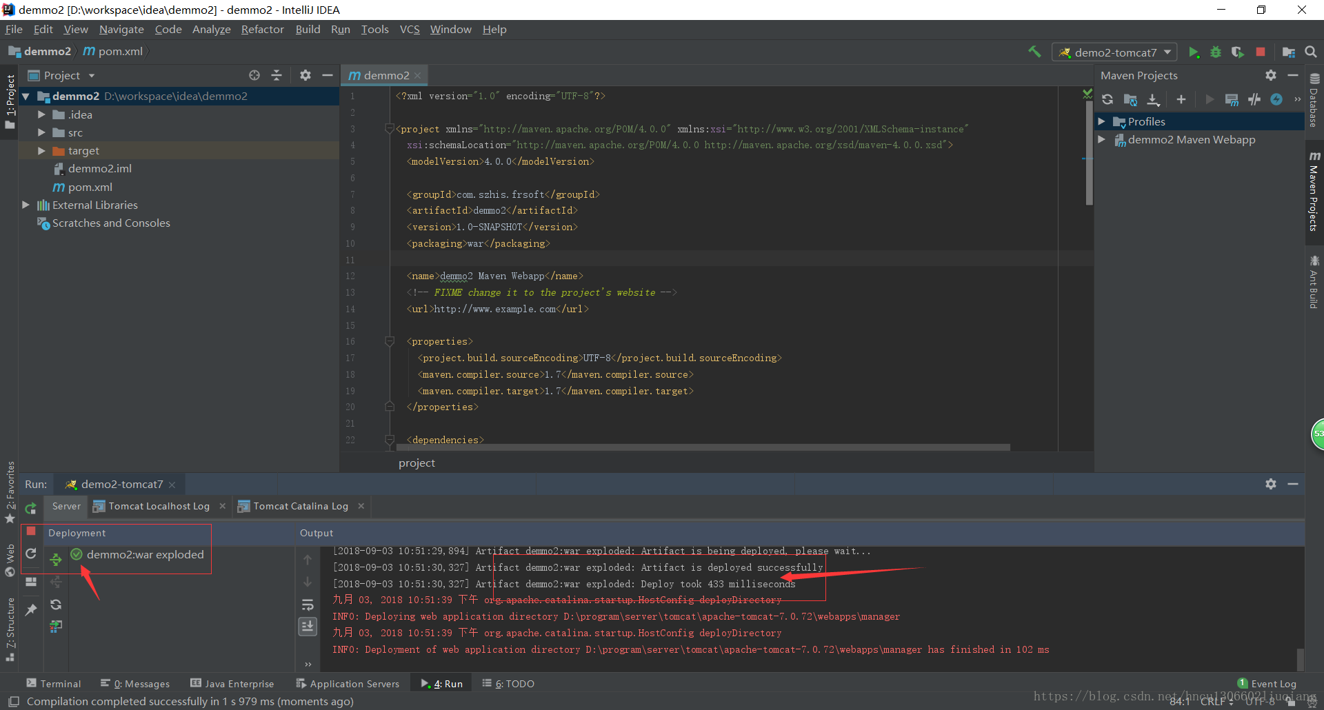Open Project Structure icon in top toolbar
The height and width of the screenshot is (710, 1324).
(1288, 52)
